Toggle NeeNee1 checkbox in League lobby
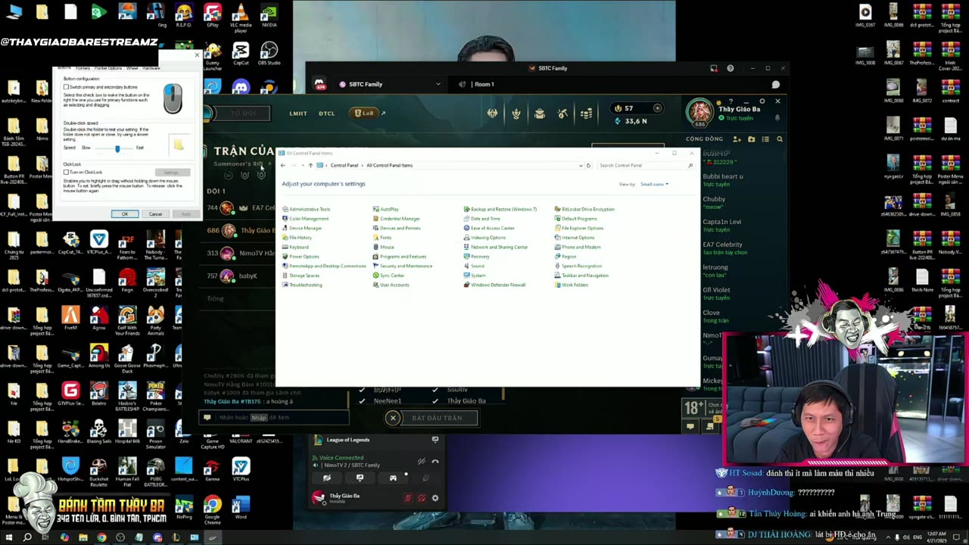 [x=362, y=400]
